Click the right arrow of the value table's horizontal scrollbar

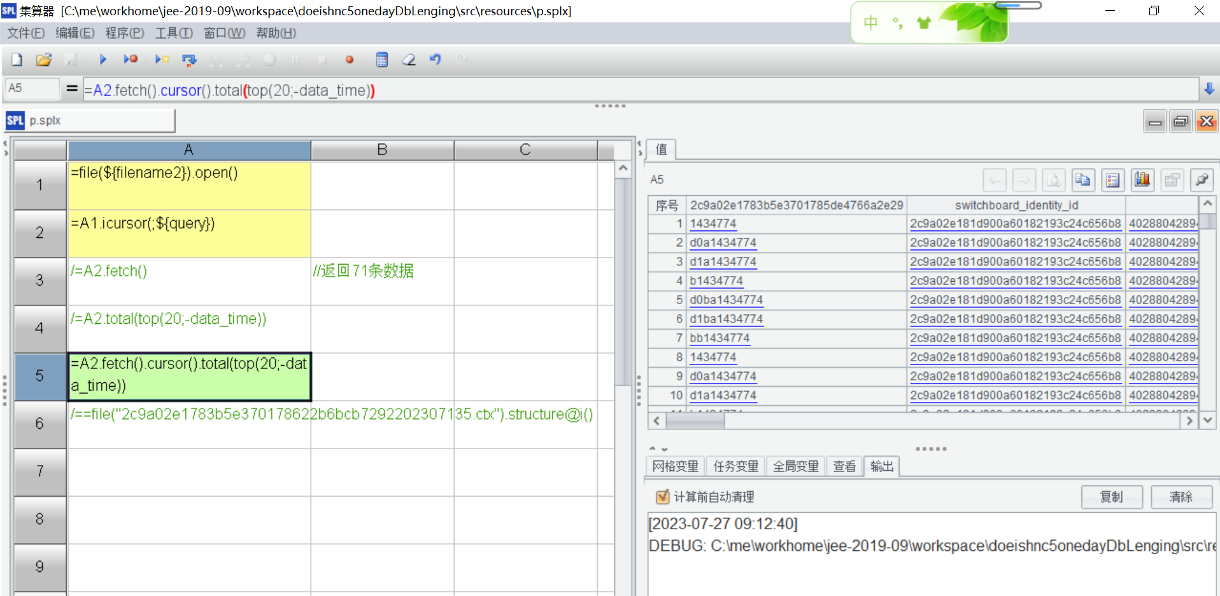coord(1189,420)
